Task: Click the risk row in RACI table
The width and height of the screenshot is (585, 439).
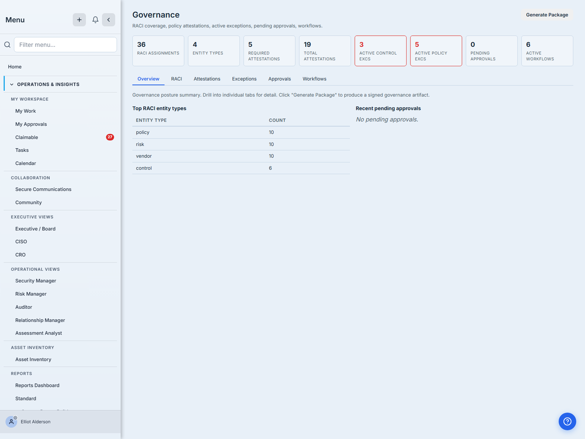Action: click(x=241, y=144)
